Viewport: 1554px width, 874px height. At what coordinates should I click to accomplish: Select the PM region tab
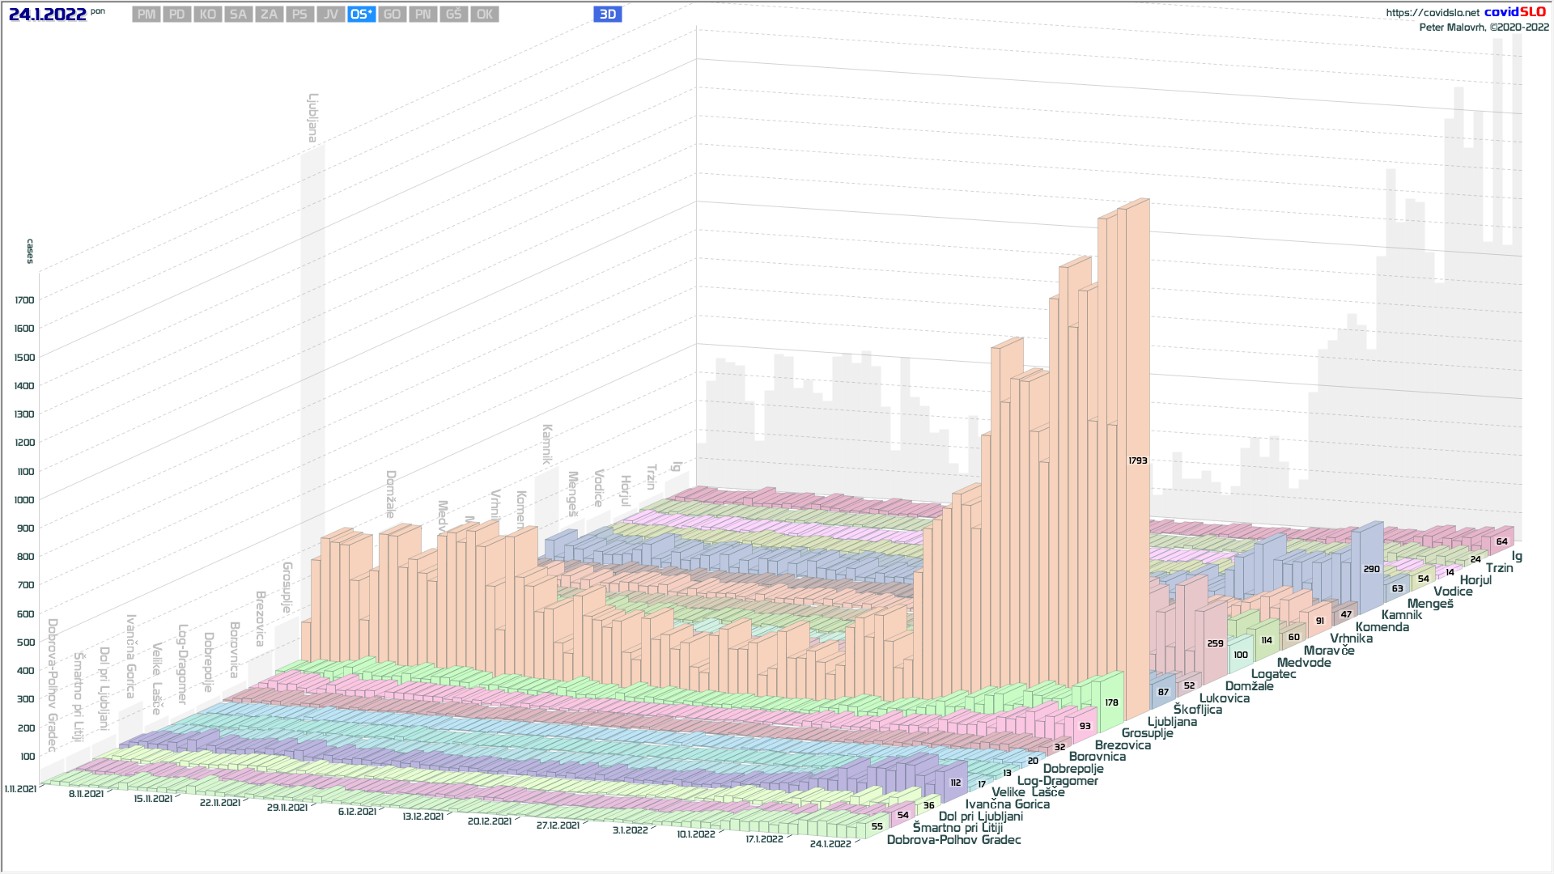[146, 15]
